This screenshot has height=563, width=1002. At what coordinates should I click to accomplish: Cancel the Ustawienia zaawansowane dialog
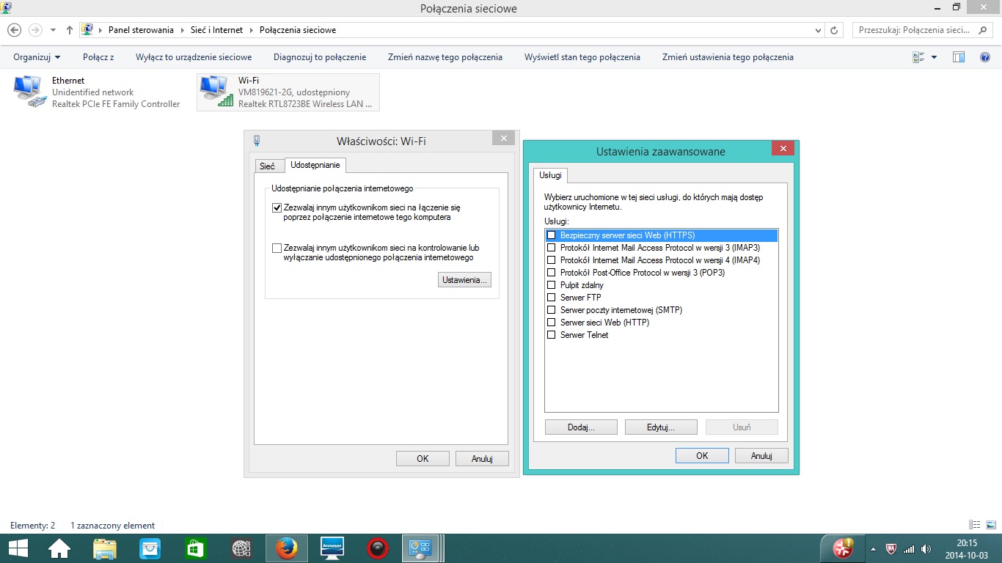point(762,456)
